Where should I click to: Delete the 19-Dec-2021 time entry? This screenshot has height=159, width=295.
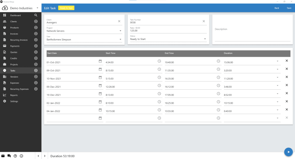[287, 93]
